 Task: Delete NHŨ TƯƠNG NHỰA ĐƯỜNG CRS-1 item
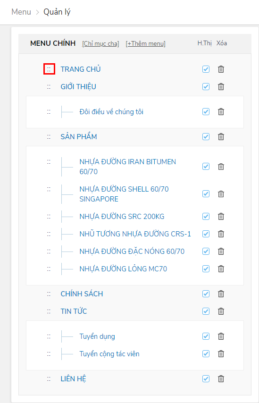(221, 234)
